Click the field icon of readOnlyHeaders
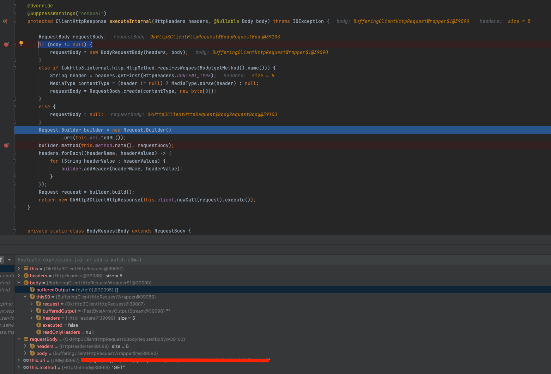The width and height of the screenshot is (551, 374). coord(39,332)
